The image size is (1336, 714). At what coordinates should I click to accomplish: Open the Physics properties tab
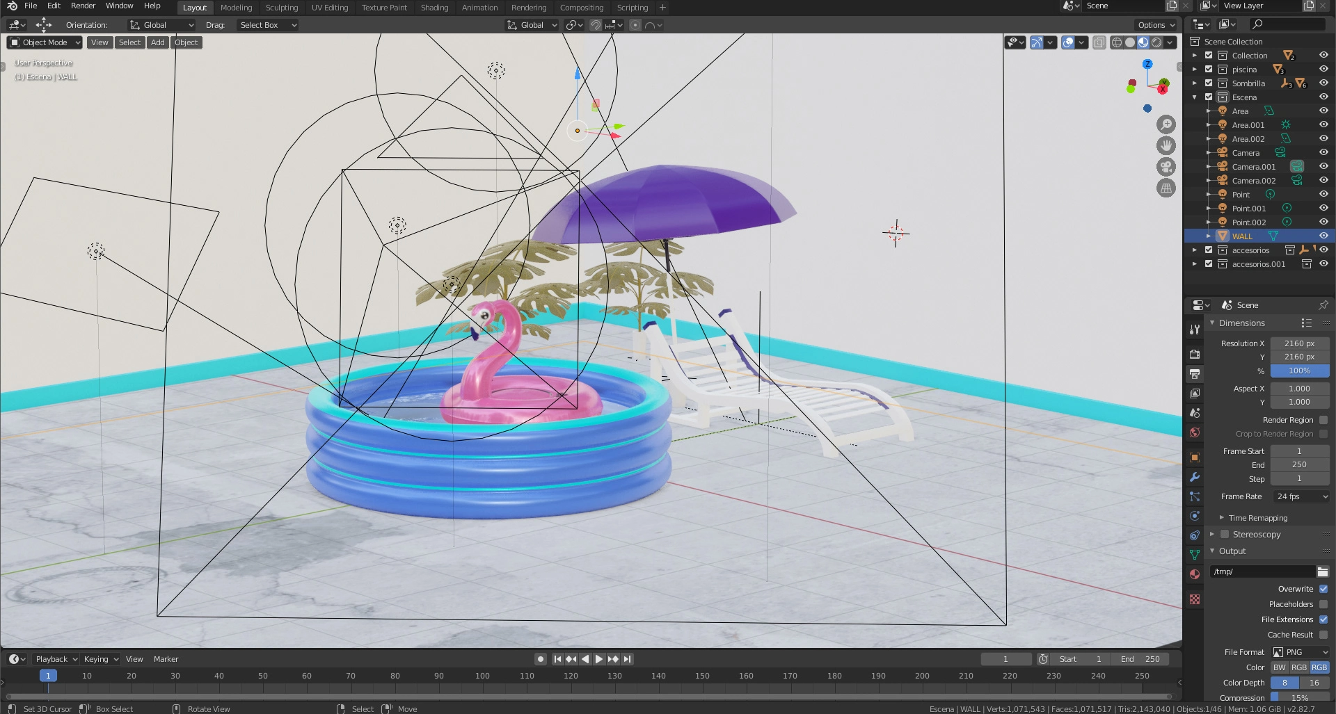point(1195,516)
